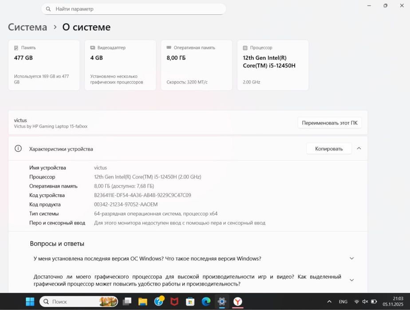Image resolution: width=410 pixels, height=310 pixels.
Task: Open Microsoft Store from the taskbar
Action: [x=190, y=302]
